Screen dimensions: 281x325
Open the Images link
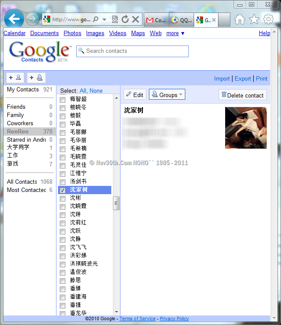(x=95, y=33)
